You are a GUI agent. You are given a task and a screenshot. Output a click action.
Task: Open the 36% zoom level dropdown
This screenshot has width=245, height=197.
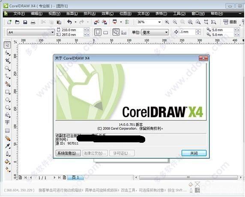tap(159, 22)
